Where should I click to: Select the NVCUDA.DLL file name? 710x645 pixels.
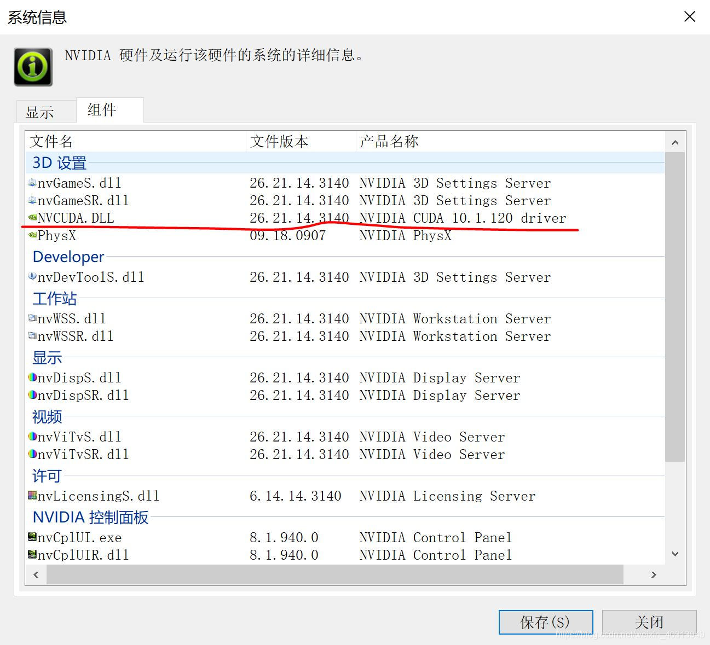tap(76, 218)
